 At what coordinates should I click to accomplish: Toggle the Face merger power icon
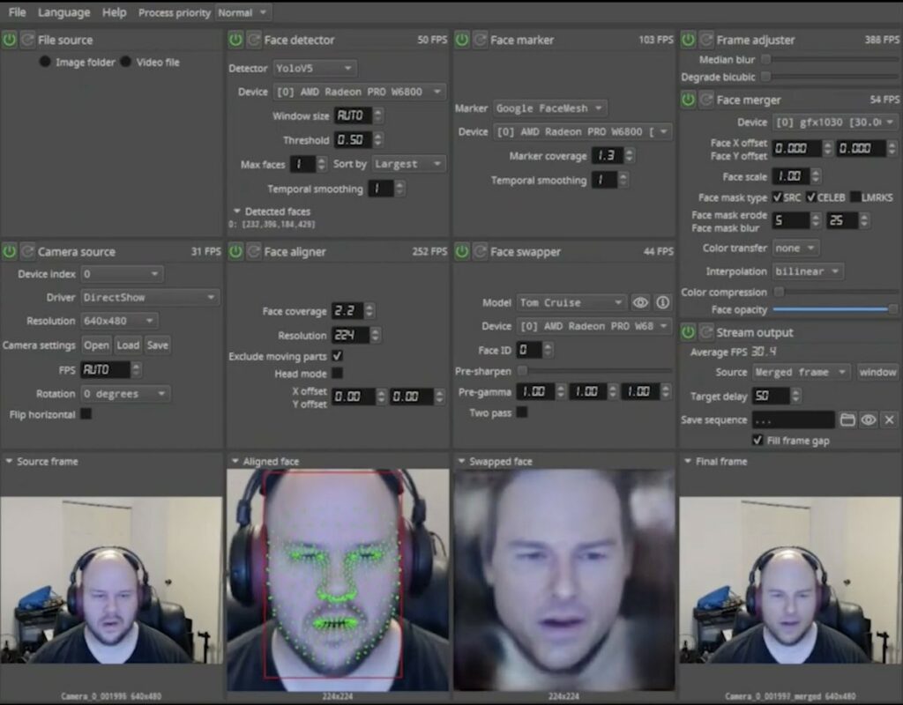[688, 100]
